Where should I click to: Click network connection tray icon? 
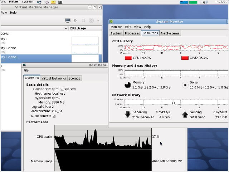click(x=205, y=2)
